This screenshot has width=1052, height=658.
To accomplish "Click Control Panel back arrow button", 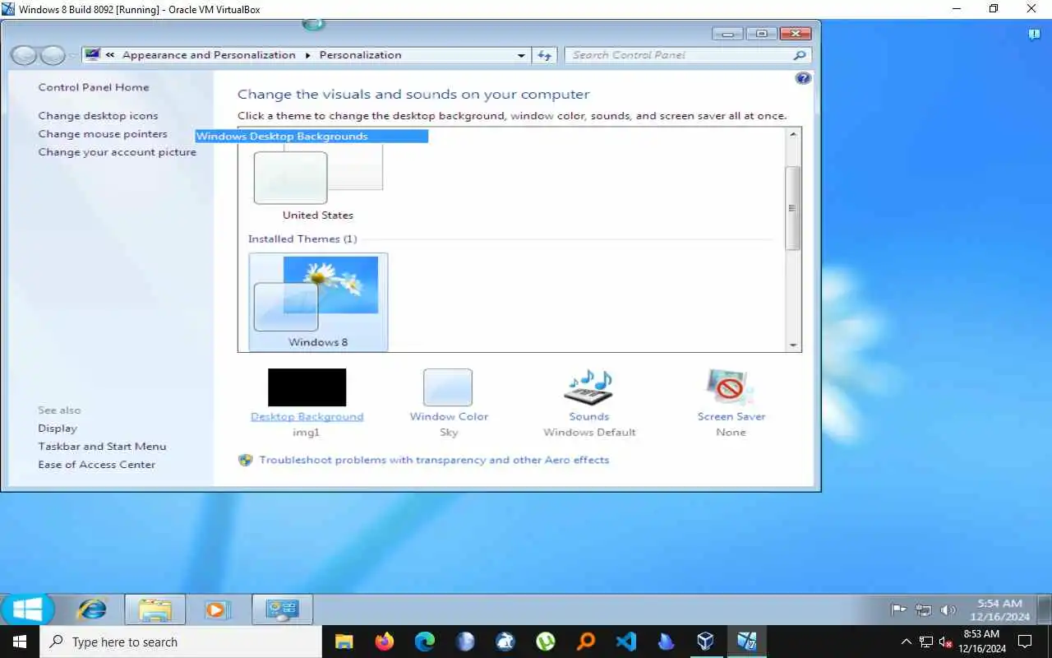I will [24, 55].
